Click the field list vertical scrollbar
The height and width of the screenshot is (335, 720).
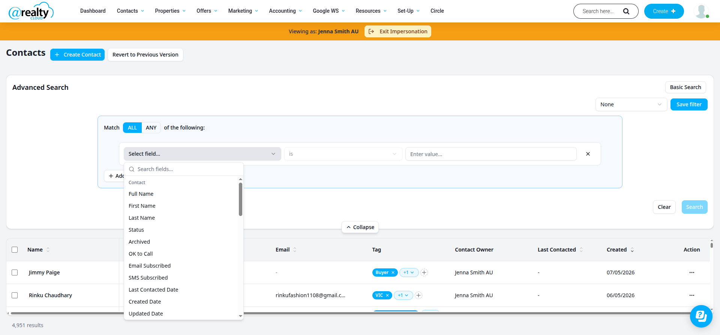[240, 199]
